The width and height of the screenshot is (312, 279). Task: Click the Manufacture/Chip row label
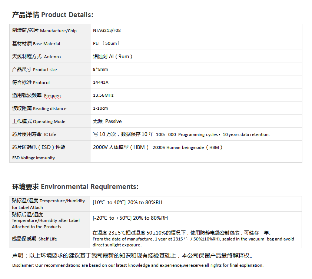tap(44, 30)
